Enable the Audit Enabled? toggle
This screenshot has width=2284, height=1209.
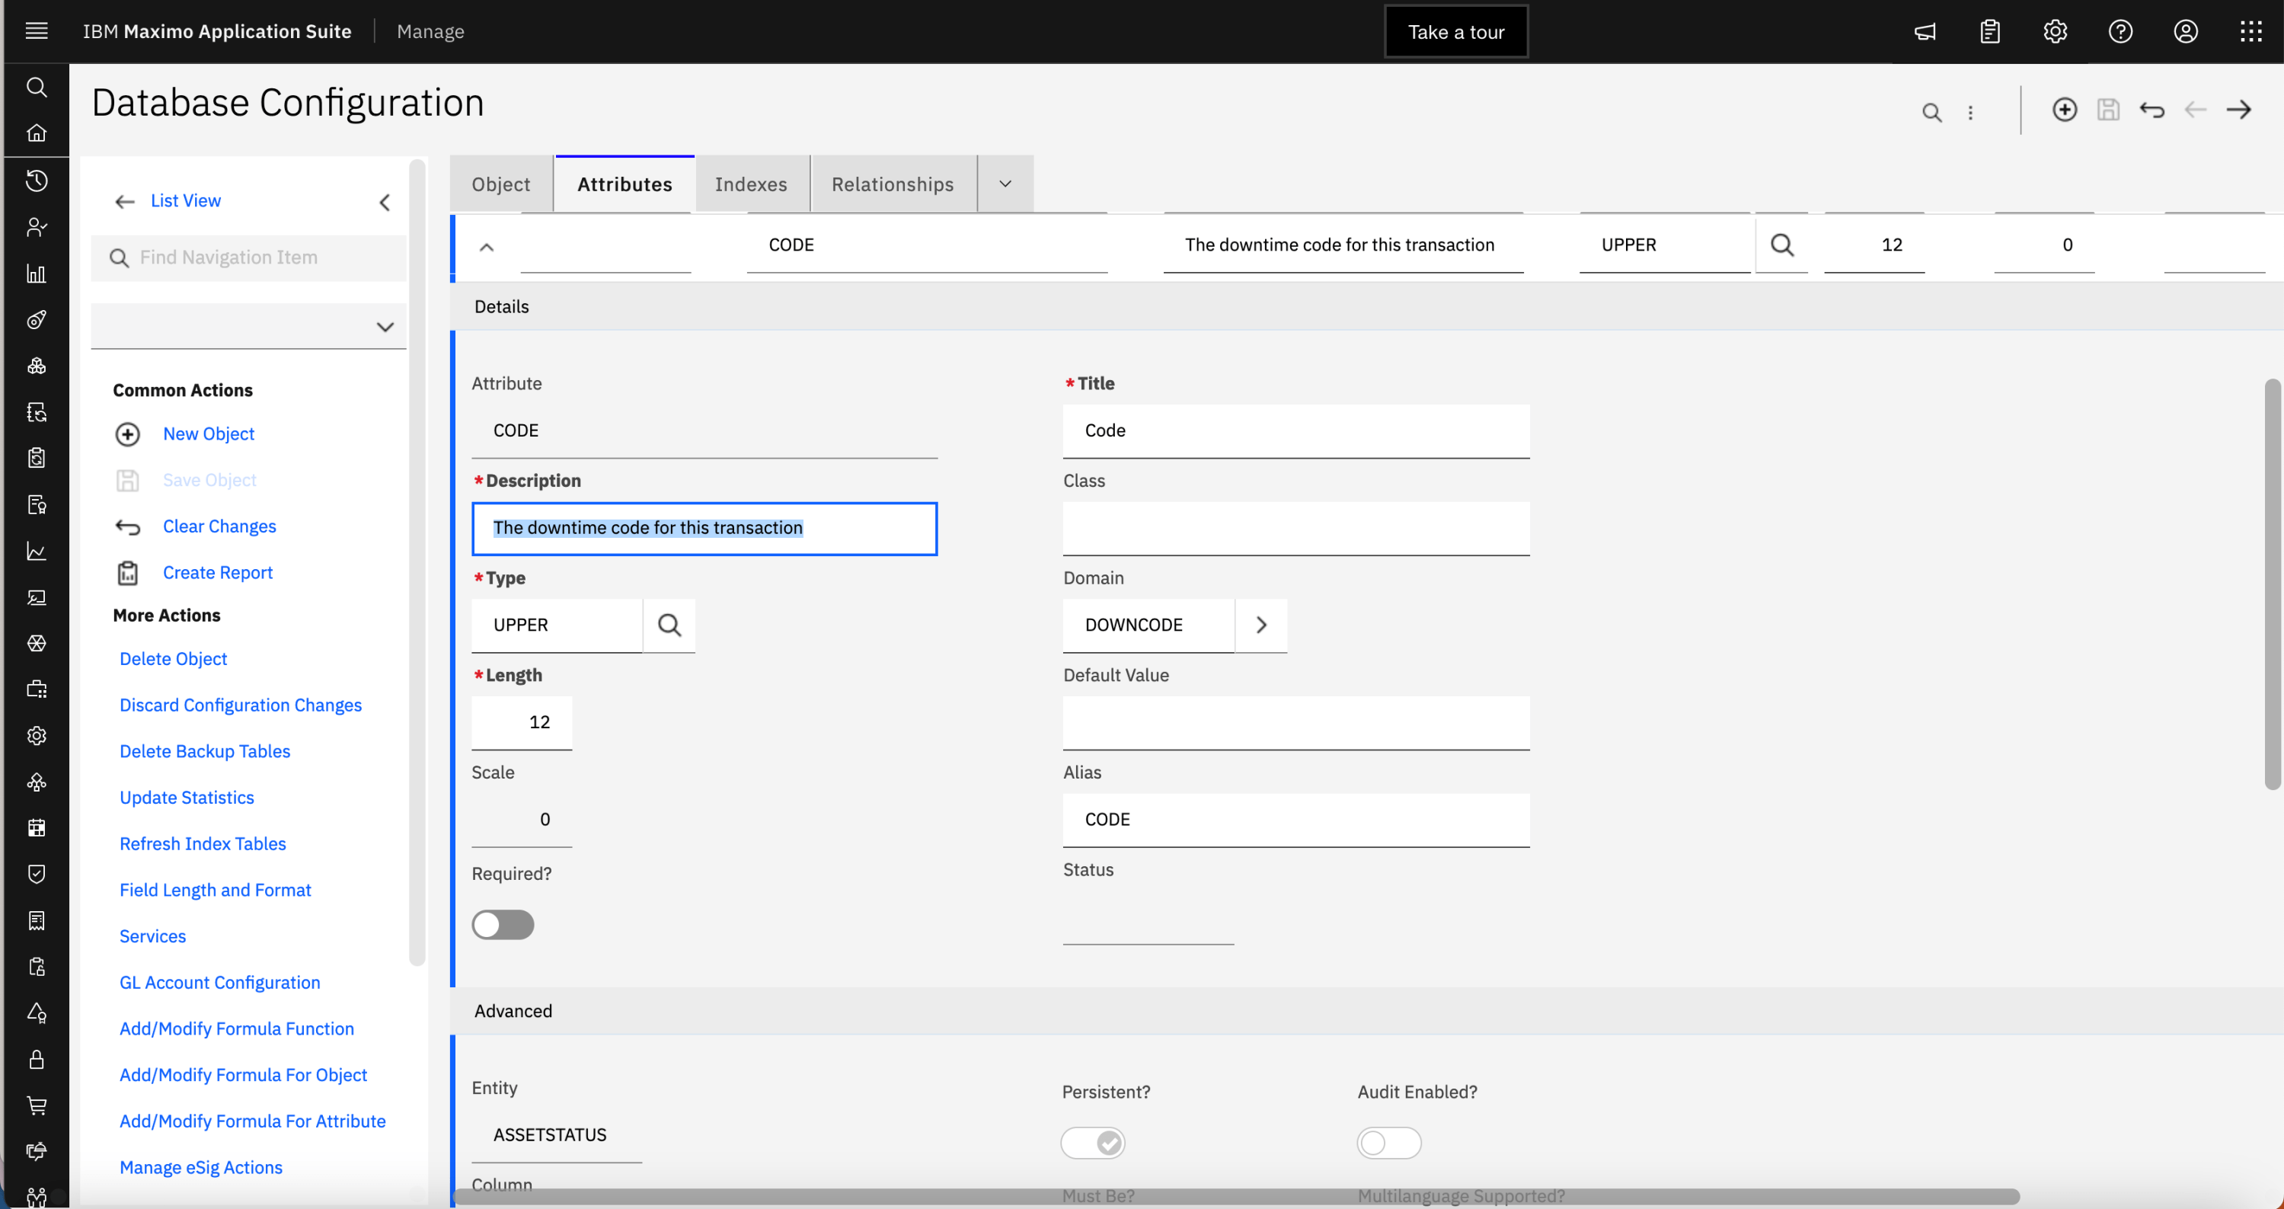(x=1388, y=1143)
